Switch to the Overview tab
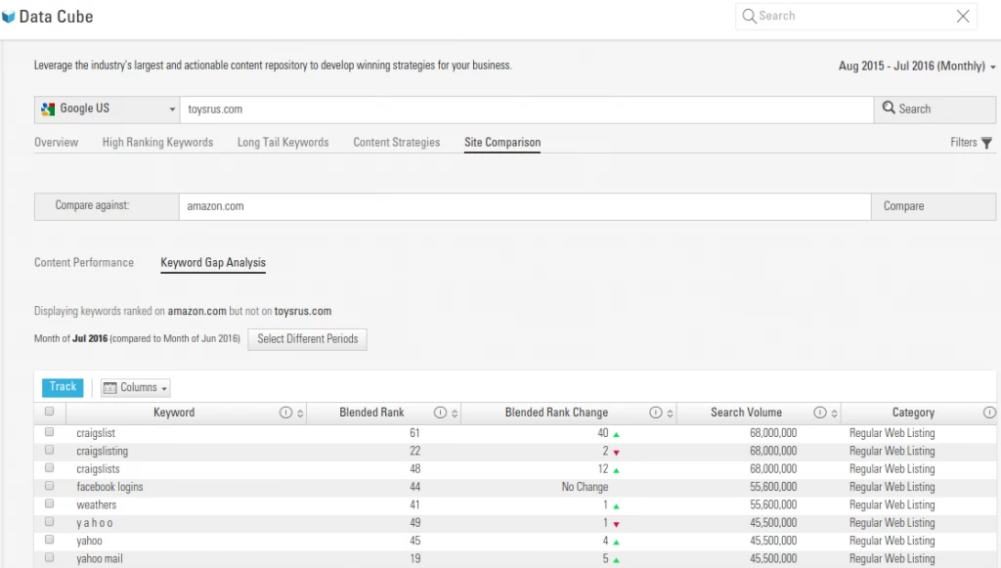1001x568 pixels. pyautogui.click(x=56, y=143)
